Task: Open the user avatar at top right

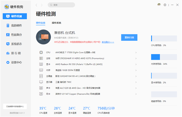Action: pos(159,5)
